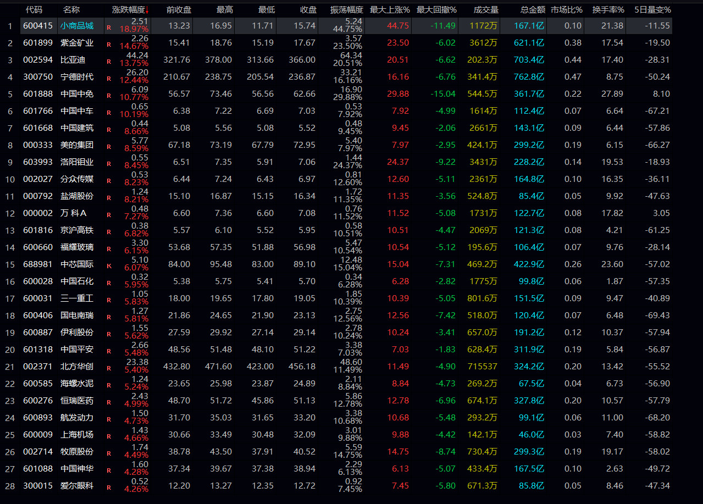Click the R marker in 爱尔眼科 row
Screen dimensions: 703x504
coord(108,486)
